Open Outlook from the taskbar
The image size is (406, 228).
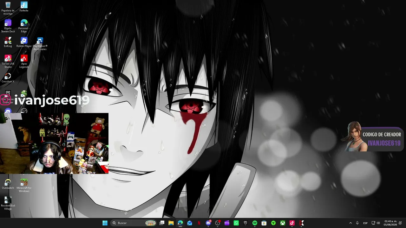pos(190,223)
